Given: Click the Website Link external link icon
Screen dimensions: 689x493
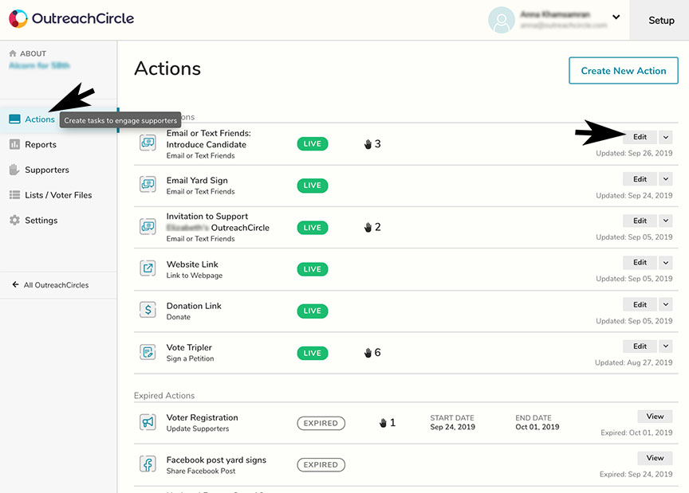Looking at the screenshot, I should click(x=148, y=268).
